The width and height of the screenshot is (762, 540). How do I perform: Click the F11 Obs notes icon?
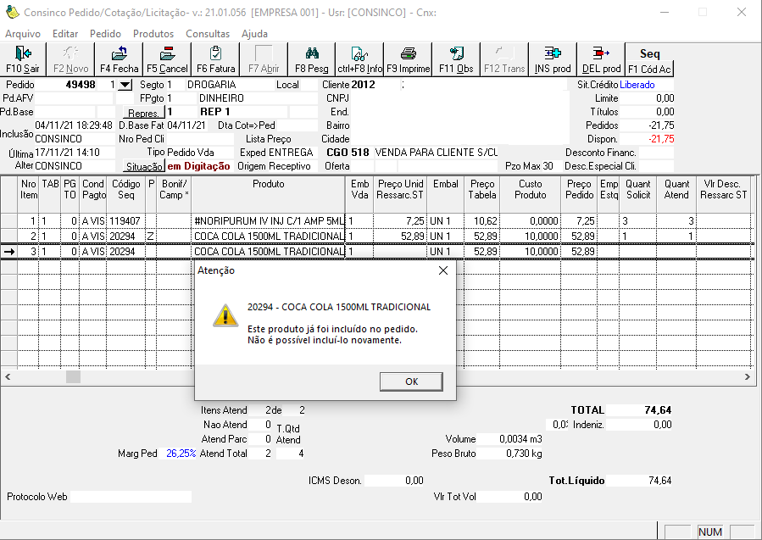(456, 53)
